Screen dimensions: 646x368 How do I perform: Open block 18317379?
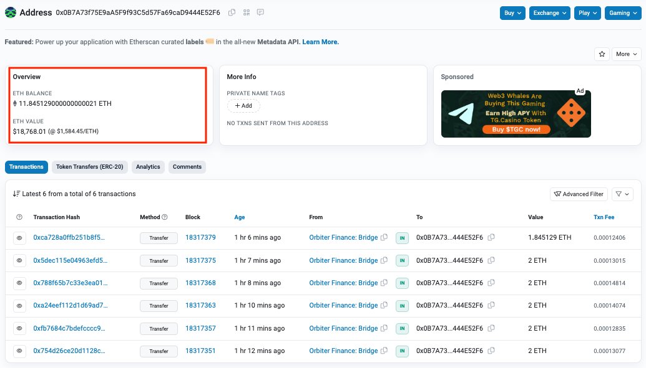click(x=200, y=237)
